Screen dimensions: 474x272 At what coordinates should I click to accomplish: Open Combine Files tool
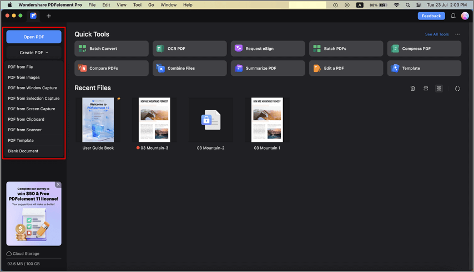point(189,68)
